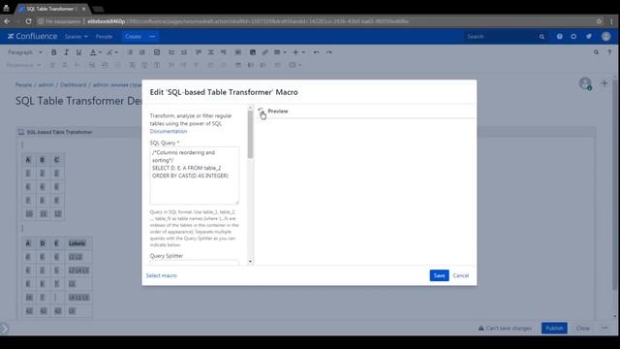Open the text color picker
Image resolution: width=620 pixels, height=349 pixels.
click(x=95, y=52)
